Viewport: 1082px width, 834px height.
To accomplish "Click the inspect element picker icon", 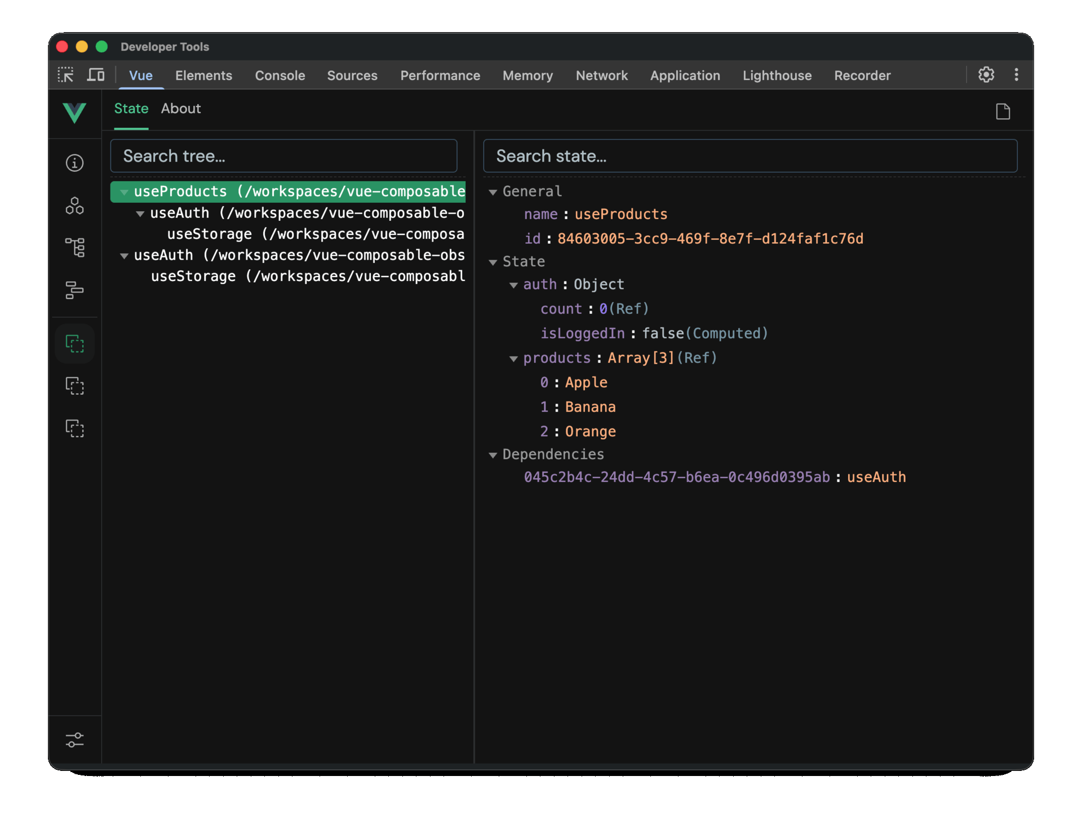I will point(66,75).
